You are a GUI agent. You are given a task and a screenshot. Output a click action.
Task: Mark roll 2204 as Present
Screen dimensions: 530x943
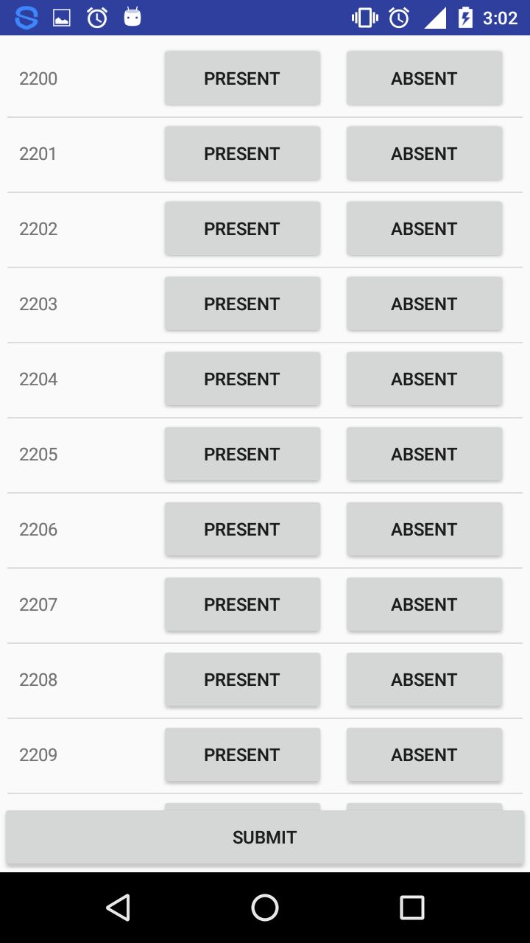[242, 379]
